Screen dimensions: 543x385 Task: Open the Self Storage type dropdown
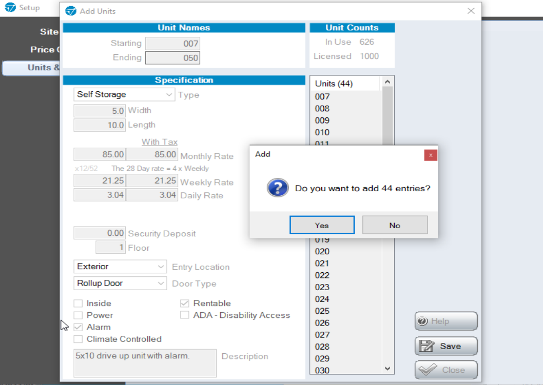[124, 94]
